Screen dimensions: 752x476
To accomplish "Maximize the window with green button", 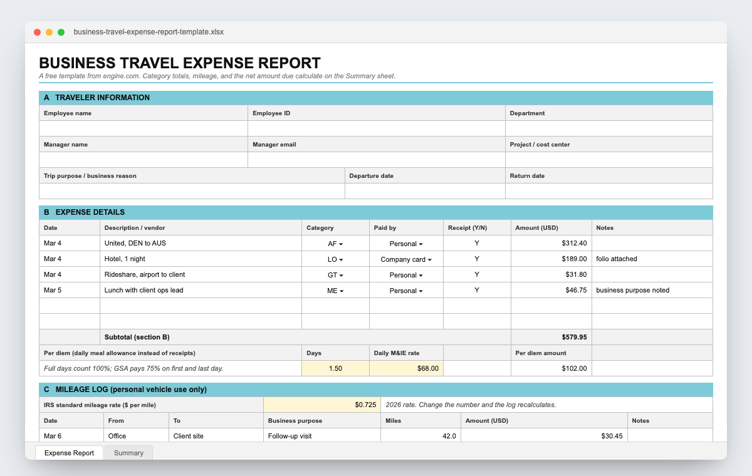I will pyautogui.click(x=61, y=32).
